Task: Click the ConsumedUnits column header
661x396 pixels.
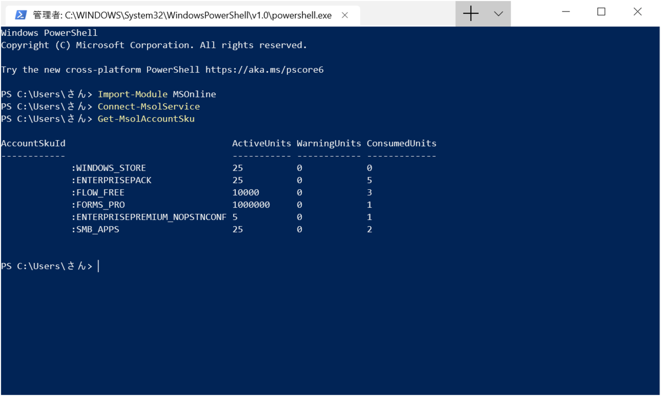Action: click(402, 144)
